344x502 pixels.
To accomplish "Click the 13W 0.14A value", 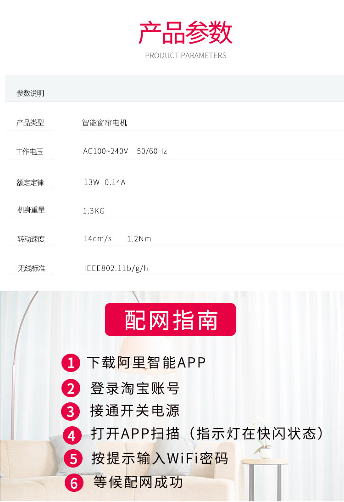I will 105,182.
